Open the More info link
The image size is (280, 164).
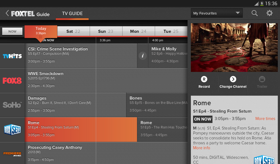202,148
